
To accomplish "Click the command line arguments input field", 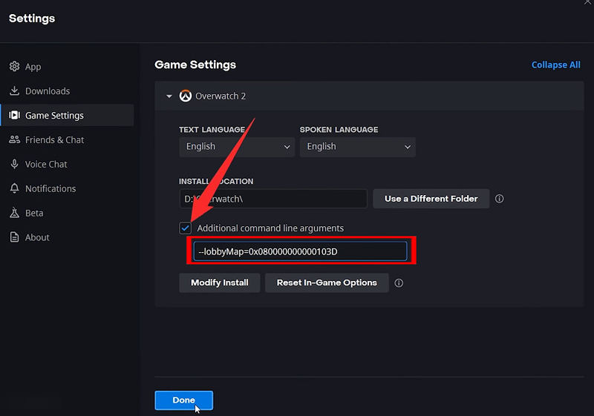I will [301, 251].
